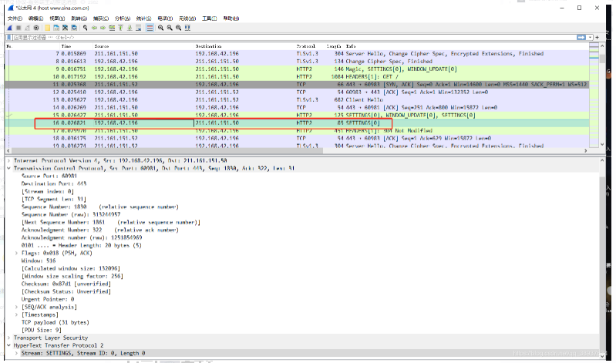This screenshot has width=616, height=363.
Task: Click packet list horizontal scrollbar thumb
Action: point(167,150)
